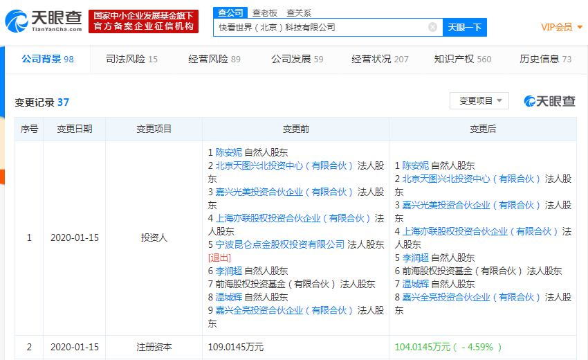Open the VIP会员 dropdown menu
The height and width of the screenshot is (360, 588).
pos(561,27)
